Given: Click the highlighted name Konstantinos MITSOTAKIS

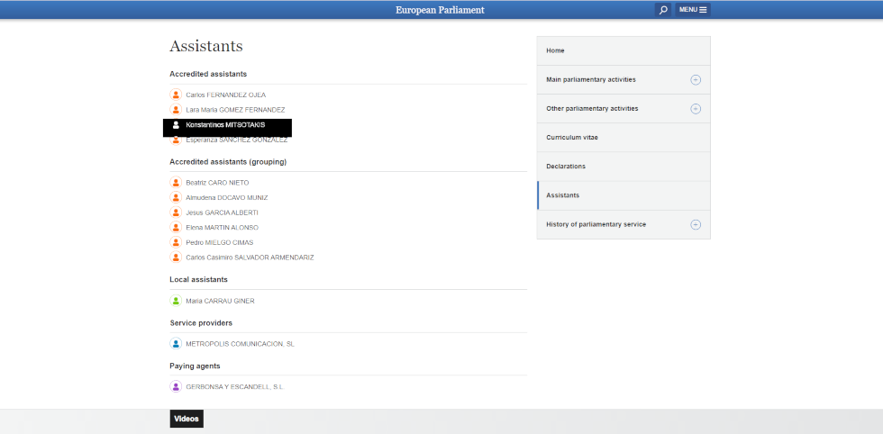Looking at the screenshot, I should (x=225, y=125).
